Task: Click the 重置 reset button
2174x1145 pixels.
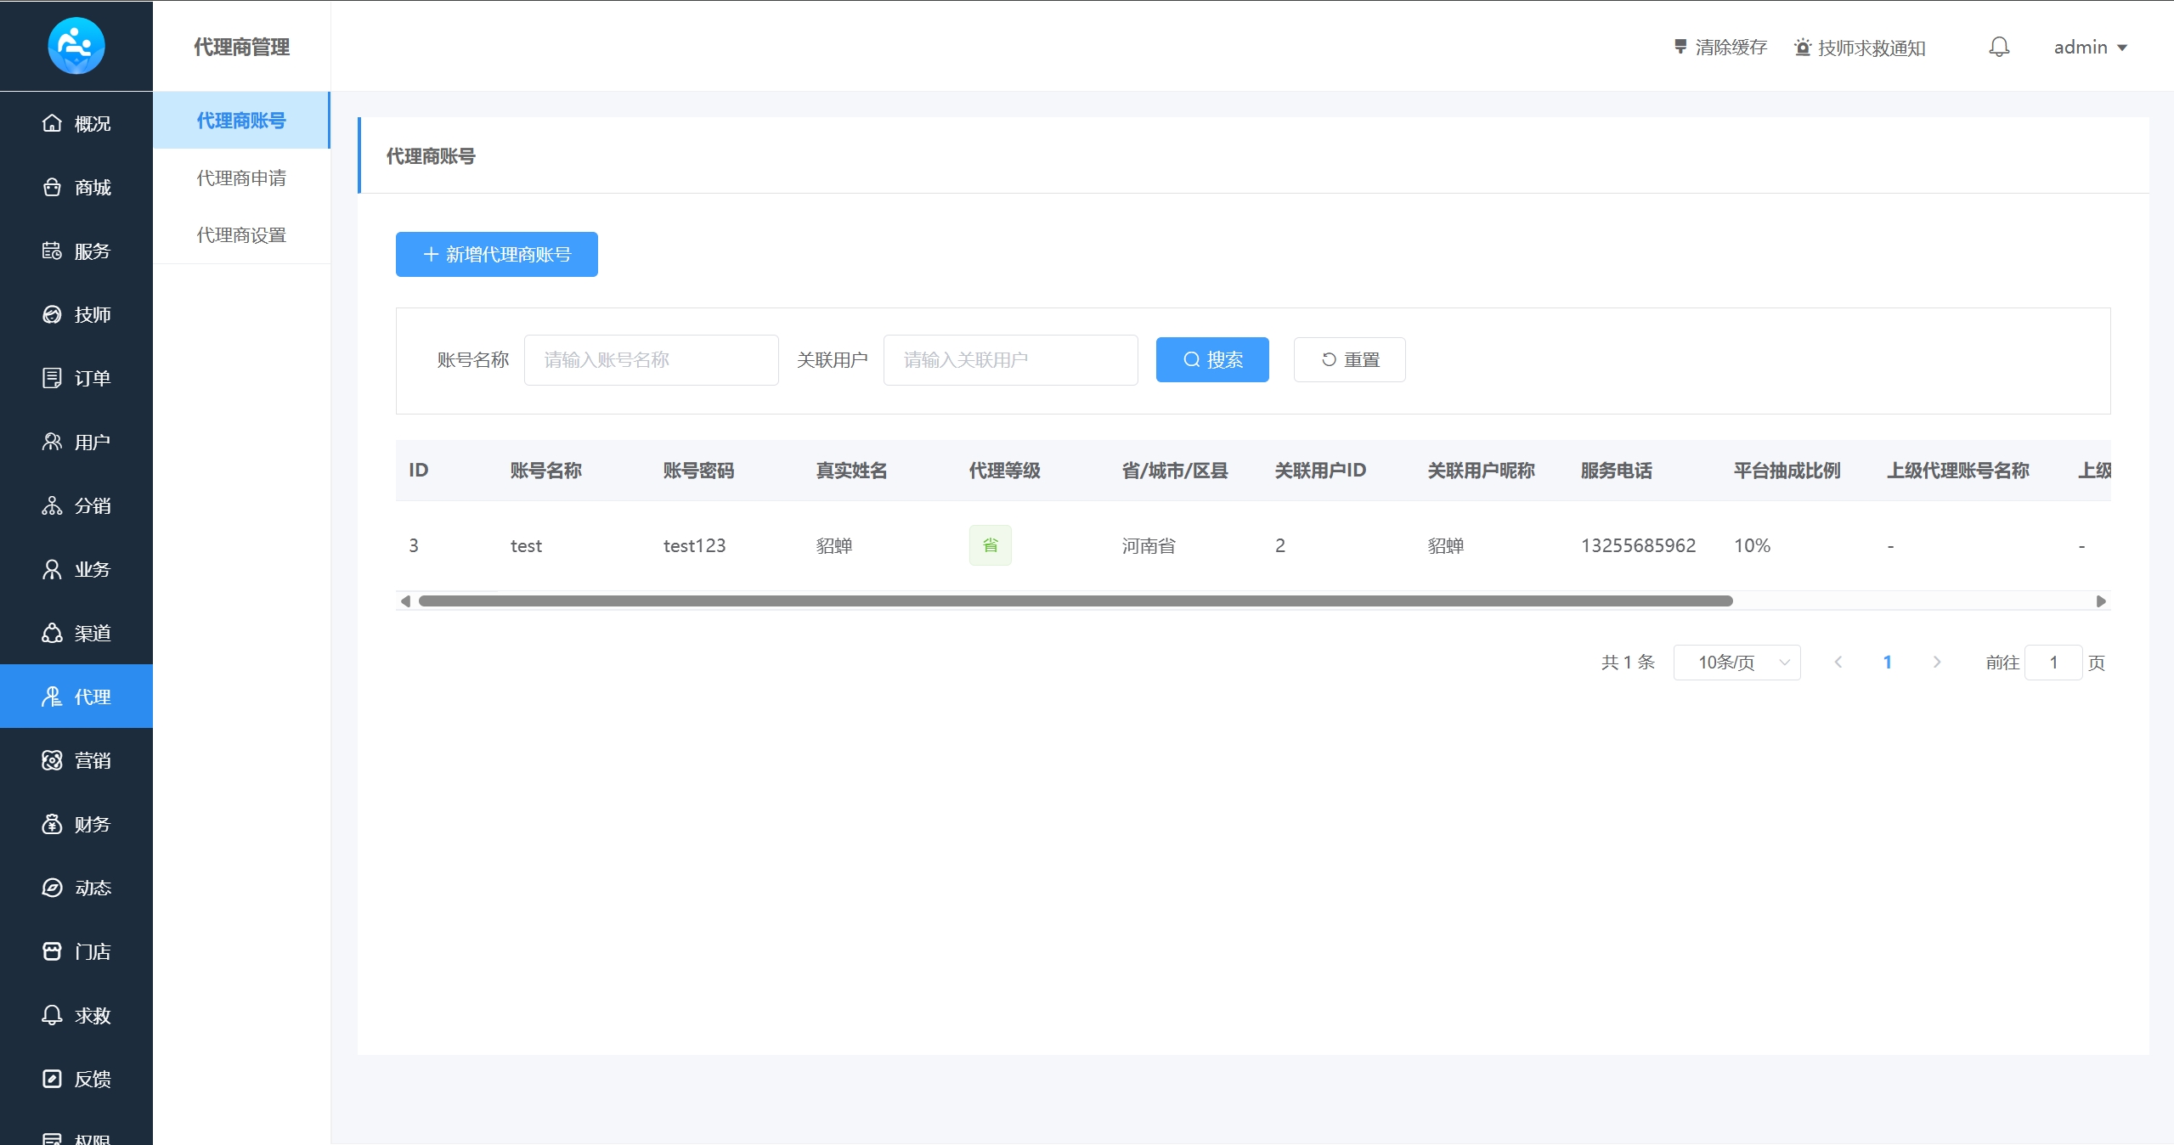Action: [x=1349, y=359]
